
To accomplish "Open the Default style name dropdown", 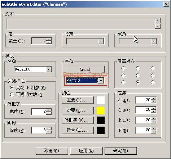I will click(49, 69).
